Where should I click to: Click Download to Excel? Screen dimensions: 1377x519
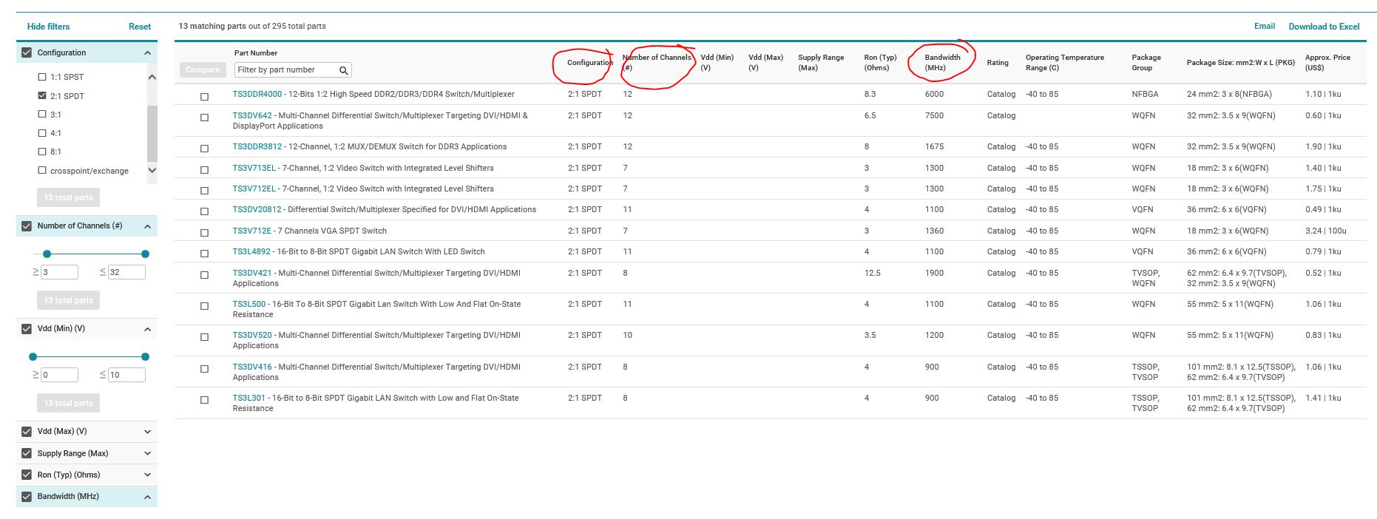point(1324,27)
